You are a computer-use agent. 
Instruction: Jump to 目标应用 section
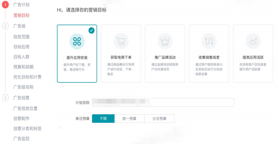21,47
